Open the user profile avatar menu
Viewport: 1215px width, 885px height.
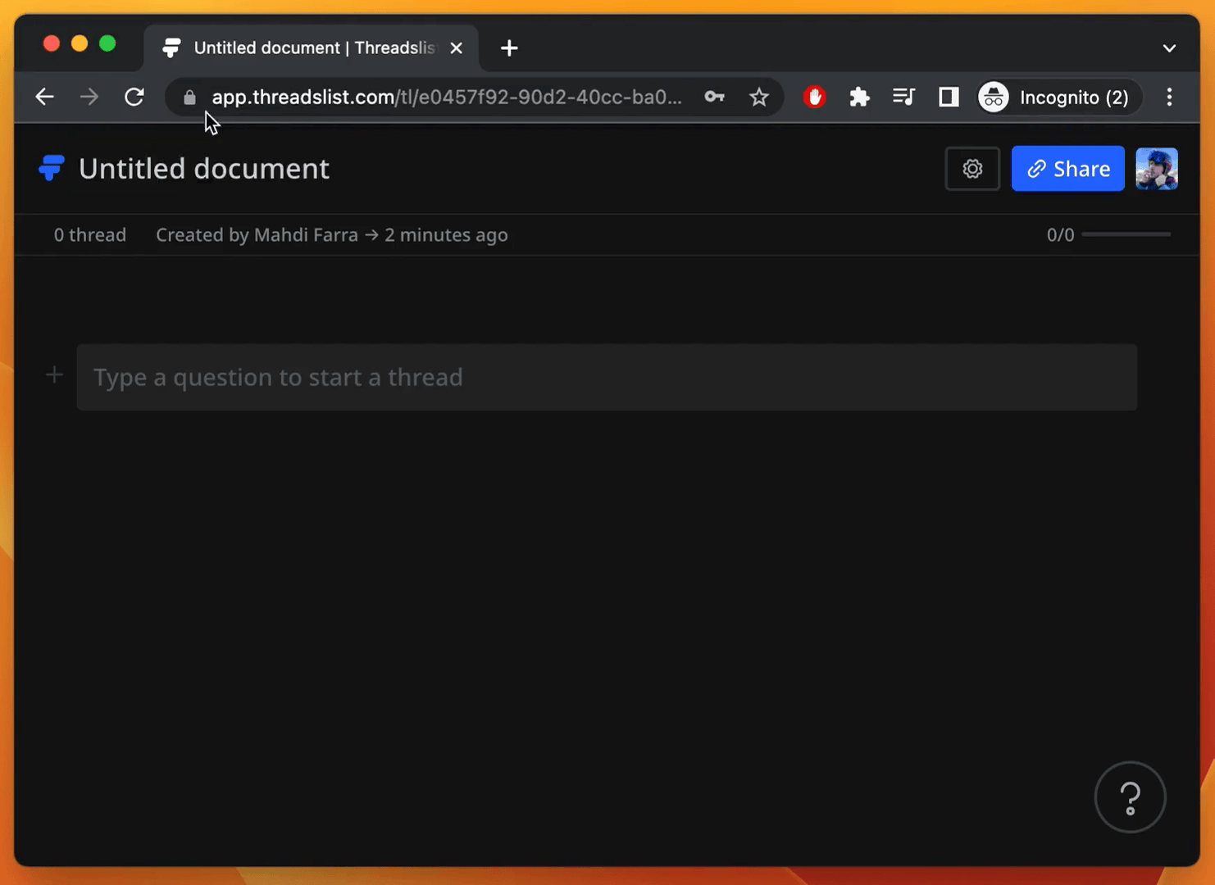[x=1156, y=169]
